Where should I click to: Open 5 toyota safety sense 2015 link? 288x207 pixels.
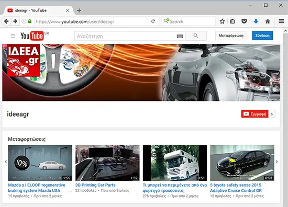tap(236, 188)
